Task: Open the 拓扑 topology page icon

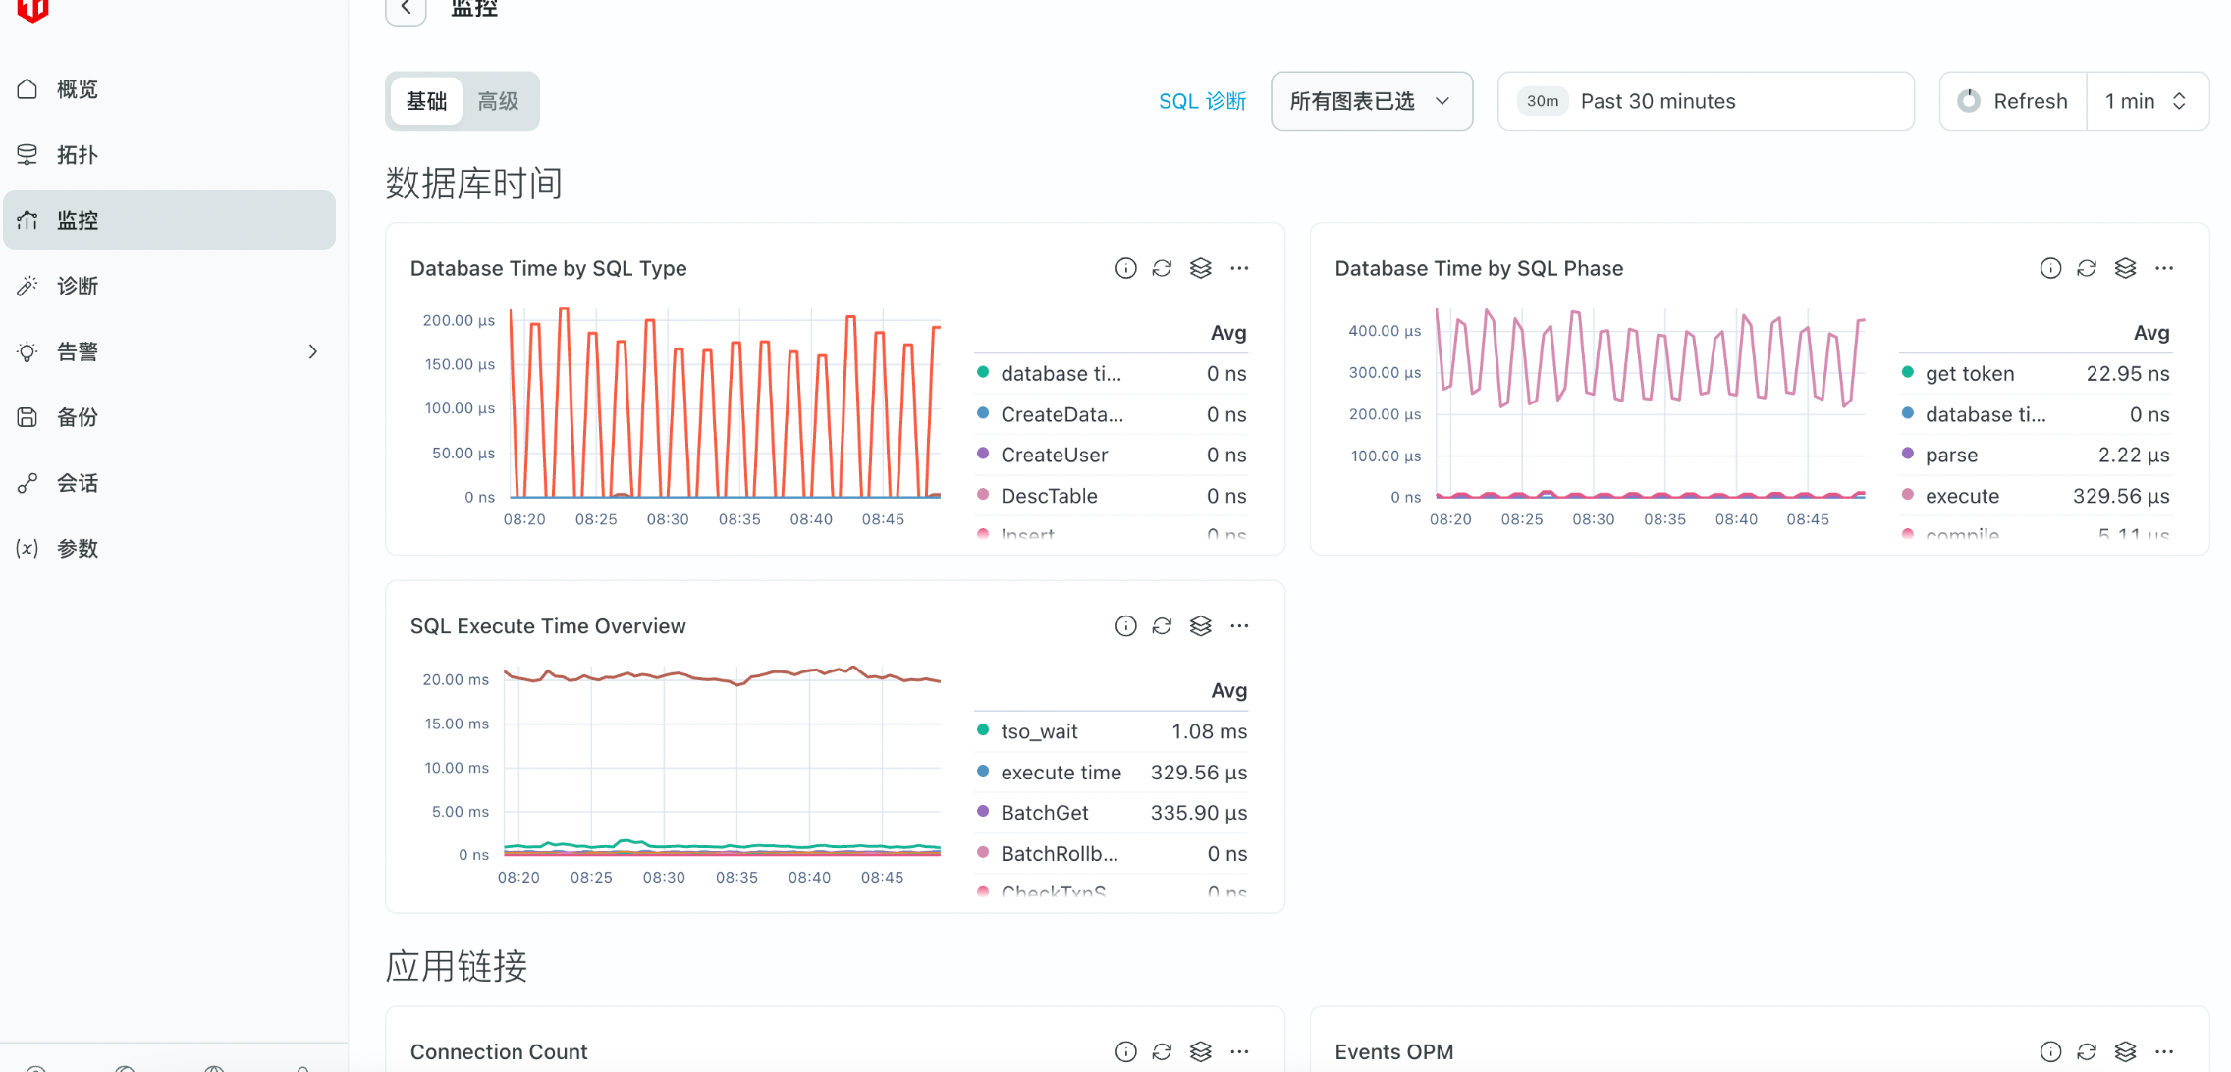Action: [27, 155]
